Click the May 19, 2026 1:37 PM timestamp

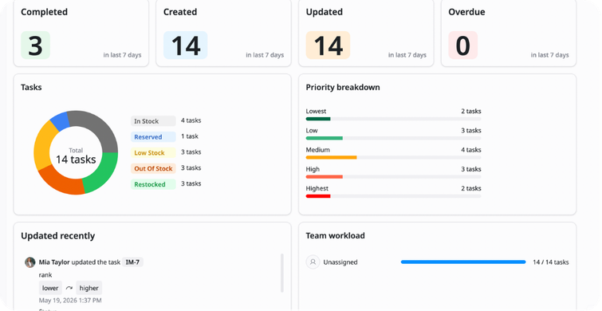(70, 301)
